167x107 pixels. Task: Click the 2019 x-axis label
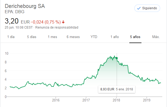click(147, 100)
